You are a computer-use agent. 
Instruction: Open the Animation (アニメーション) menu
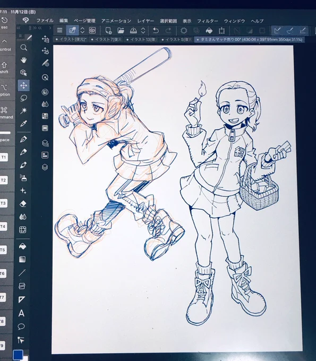116,21
